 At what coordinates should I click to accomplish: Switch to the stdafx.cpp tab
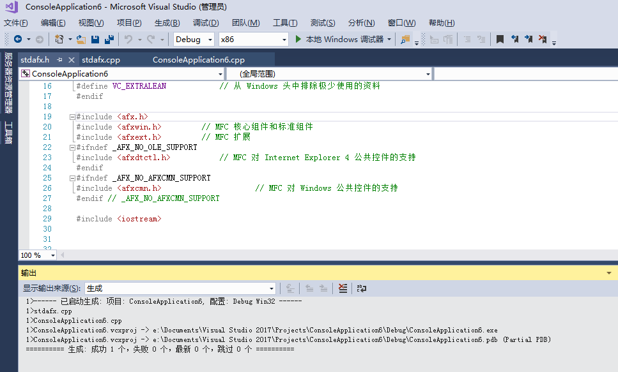pyautogui.click(x=101, y=60)
